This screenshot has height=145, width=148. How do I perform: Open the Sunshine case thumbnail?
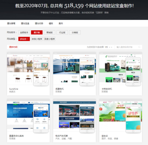click(x=28, y=69)
